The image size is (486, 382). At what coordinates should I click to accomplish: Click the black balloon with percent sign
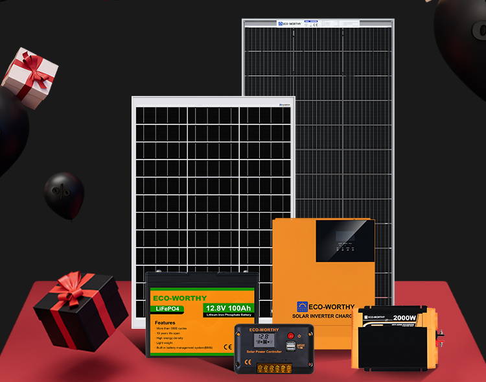pyautogui.click(x=64, y=195)
